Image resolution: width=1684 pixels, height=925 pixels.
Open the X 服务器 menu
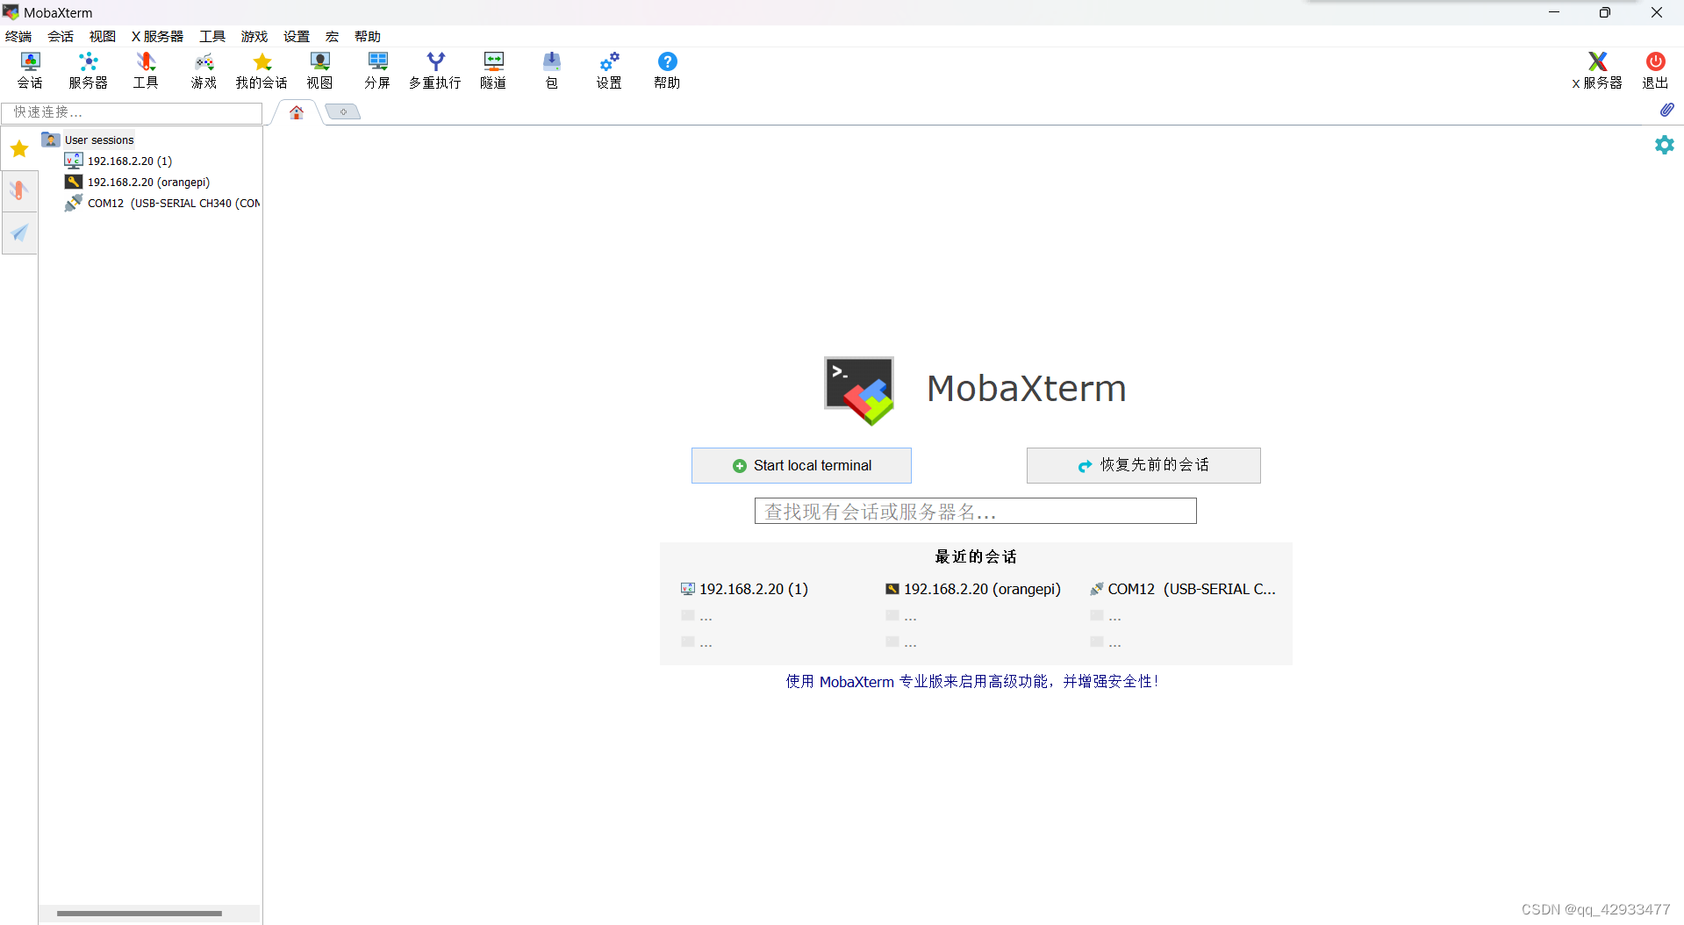157,36
